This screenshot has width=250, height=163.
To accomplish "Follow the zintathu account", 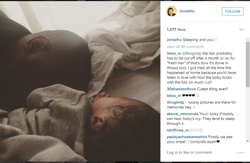I will click(x=233, y=11).
